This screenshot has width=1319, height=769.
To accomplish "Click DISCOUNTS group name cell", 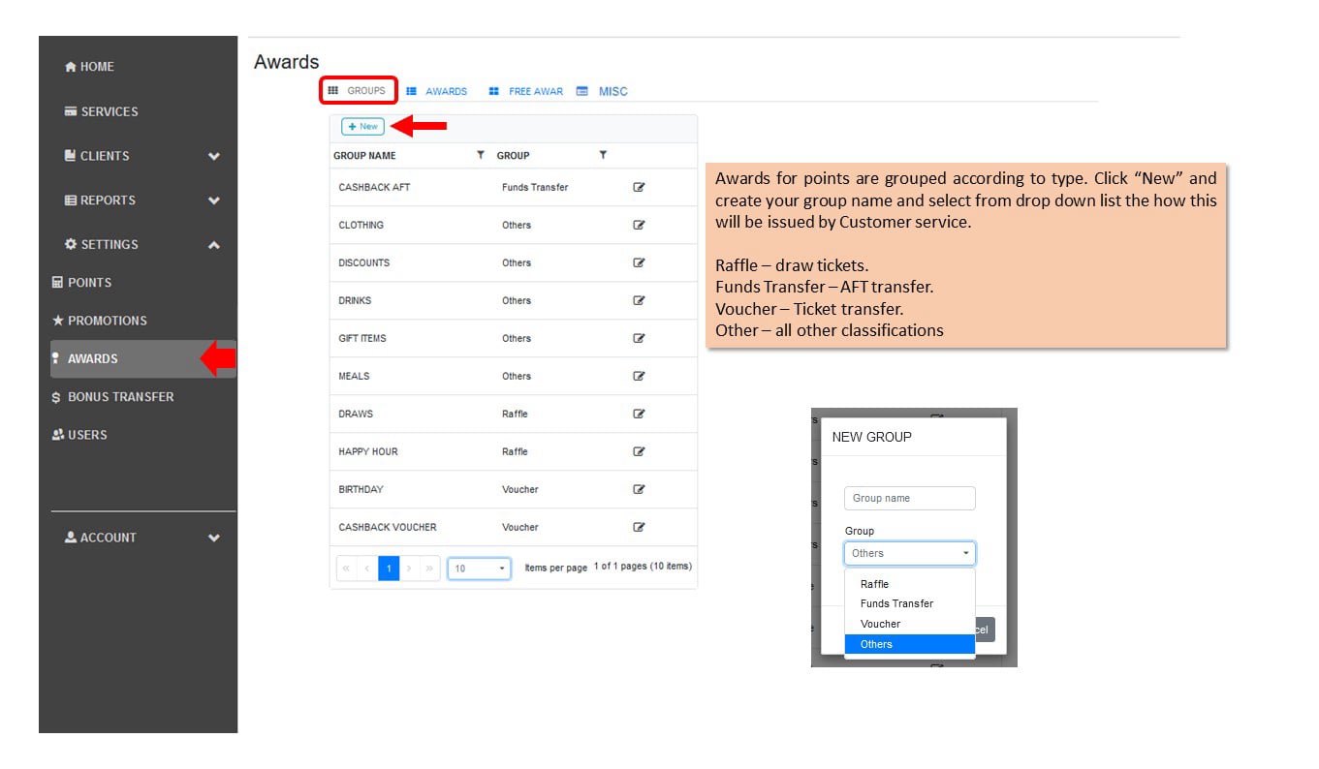I will click(x=363, y=262).
